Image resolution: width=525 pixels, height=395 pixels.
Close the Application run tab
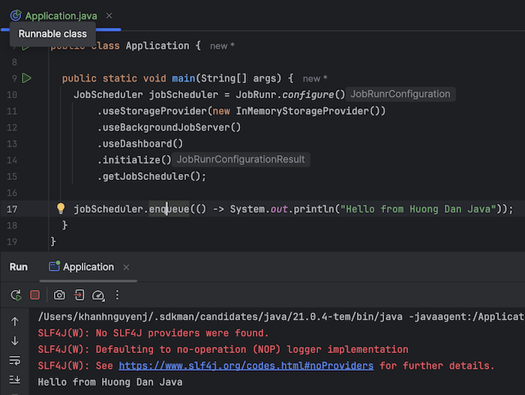click(x=126, y=267)
